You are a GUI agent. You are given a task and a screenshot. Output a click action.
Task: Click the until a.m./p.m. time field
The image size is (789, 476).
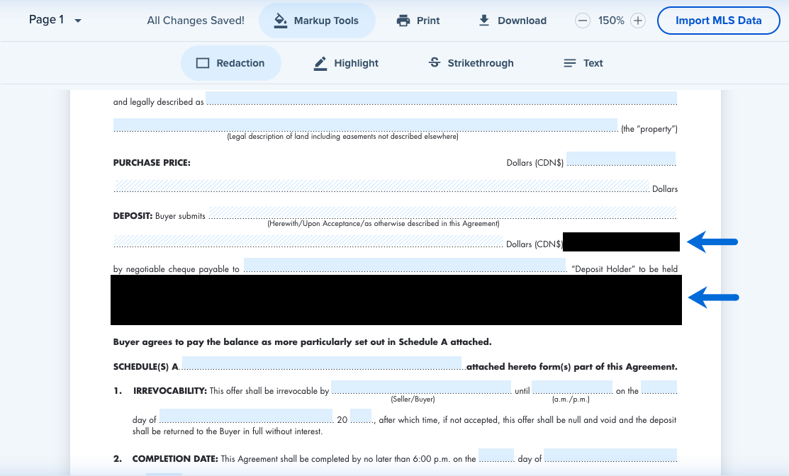pos(572,387)
